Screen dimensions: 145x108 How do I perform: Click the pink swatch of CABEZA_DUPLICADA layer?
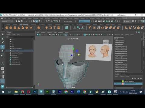[x=123, y=84]
